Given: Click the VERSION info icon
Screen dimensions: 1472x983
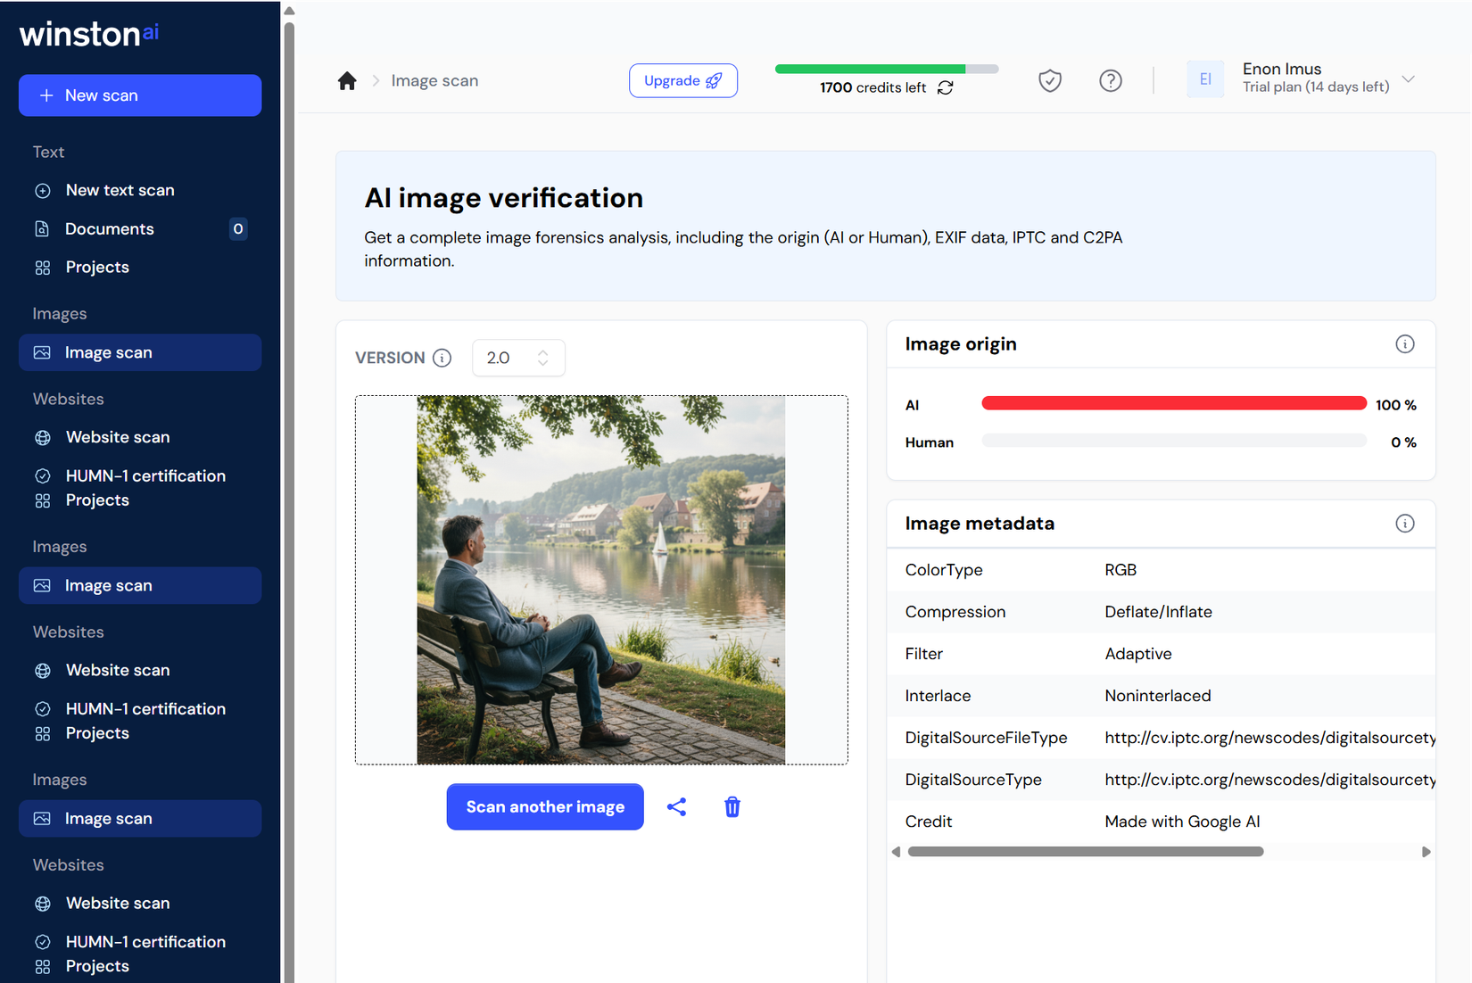Looking at the screenshot, I should [442, 358].
